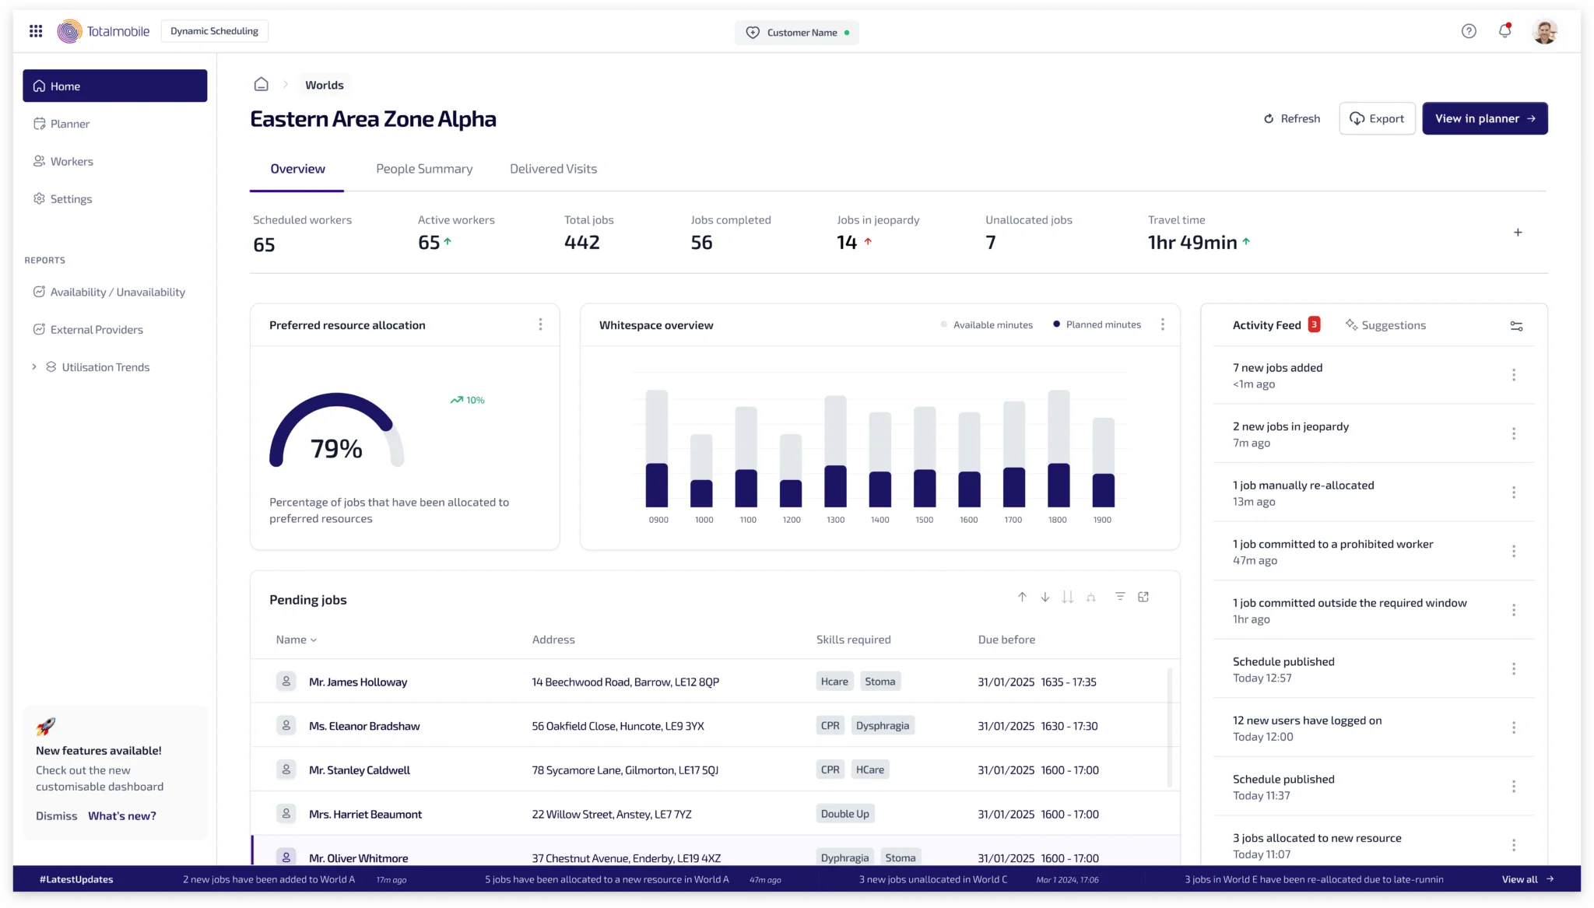Image resolution: width=1594 pixels, height=908 pixels.
Task: Open notifications via the bell icon
Action: pos(1504,30)
